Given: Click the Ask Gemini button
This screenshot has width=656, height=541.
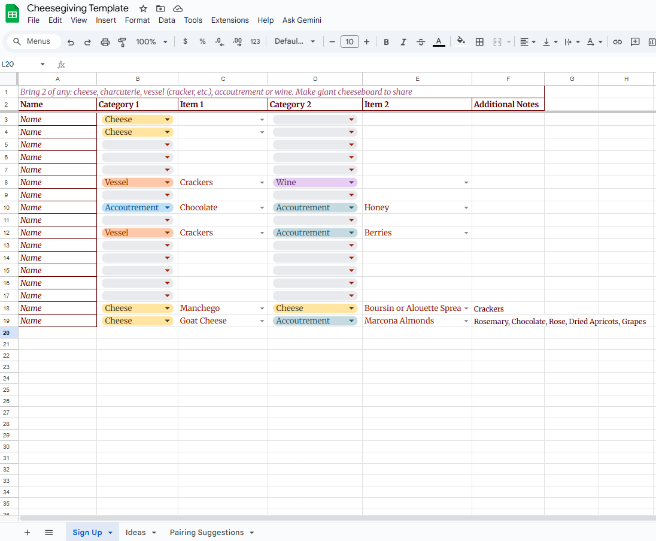Looking at the screenshot, I should click(302, 20).
